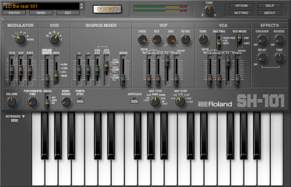The image size is (291, 187).
Task: Play the first black key on keyboard
Action: [x=44, y=135]
